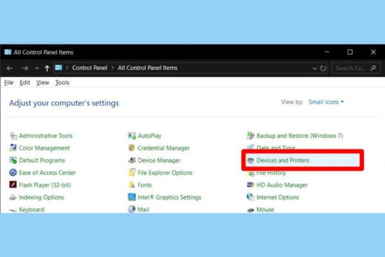
Task: Click the Indexing Options icon
Action: coord(13,197)
